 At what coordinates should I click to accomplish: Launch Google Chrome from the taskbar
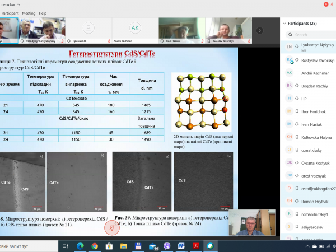pyautogui.click(x=94, y=246)
